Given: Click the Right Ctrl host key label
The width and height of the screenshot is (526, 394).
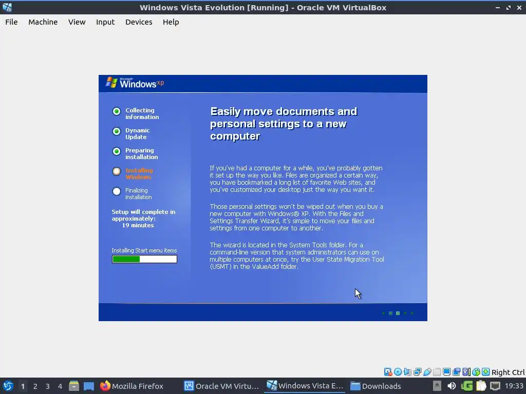Looking at the screenshot, I should [x=508, y=372].
